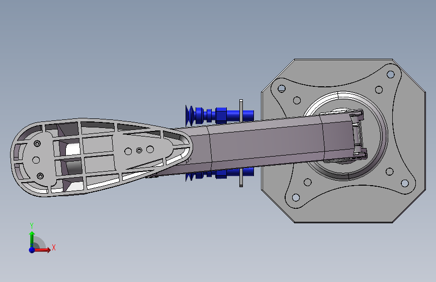Pick the lower blue fitting beneath the arm
Viewport: 436px width, 282px height.
pos(219,174)
